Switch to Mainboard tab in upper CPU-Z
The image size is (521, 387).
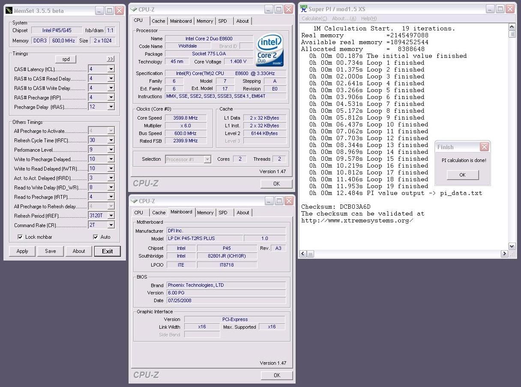[181, 21]
